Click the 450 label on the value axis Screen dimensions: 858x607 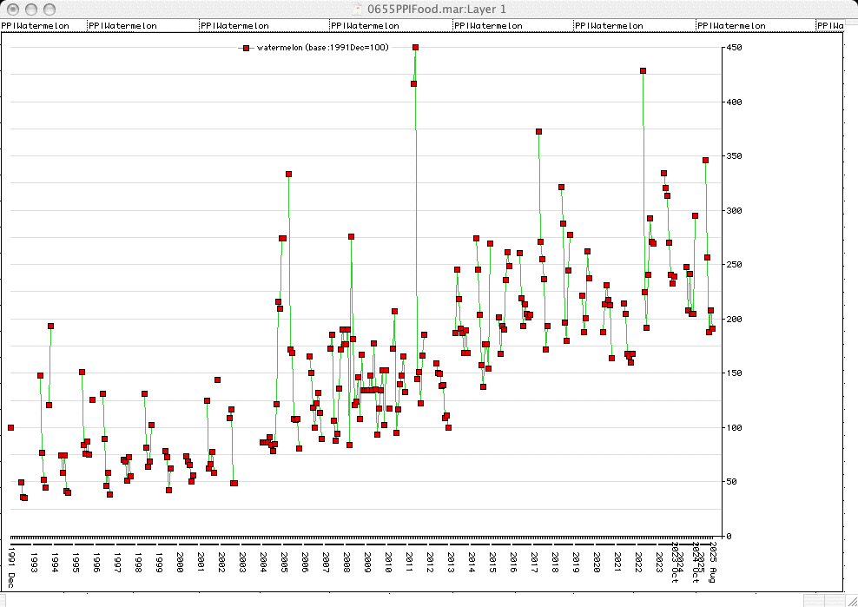735,48
